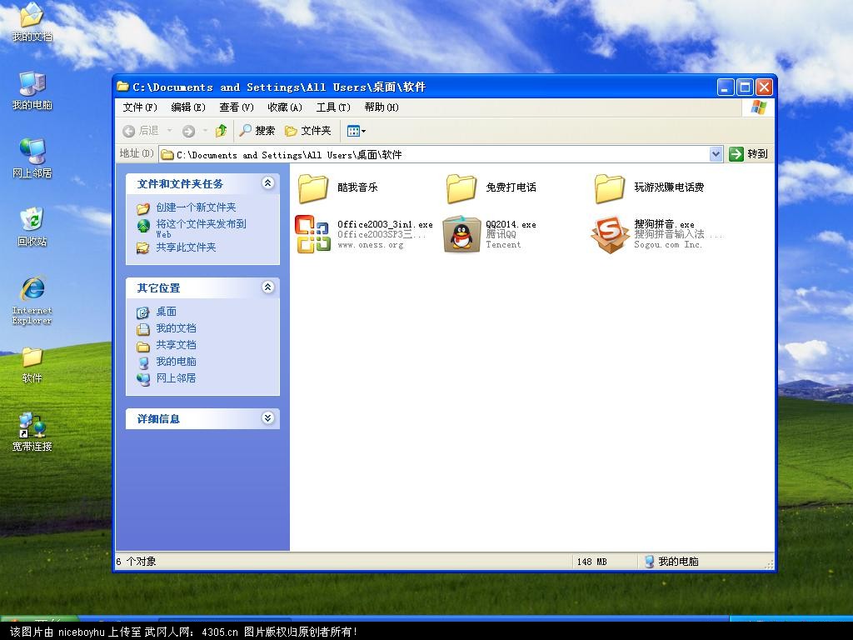Click the window title bar folder icon
The image size is (853, 640).
[123, 87]
